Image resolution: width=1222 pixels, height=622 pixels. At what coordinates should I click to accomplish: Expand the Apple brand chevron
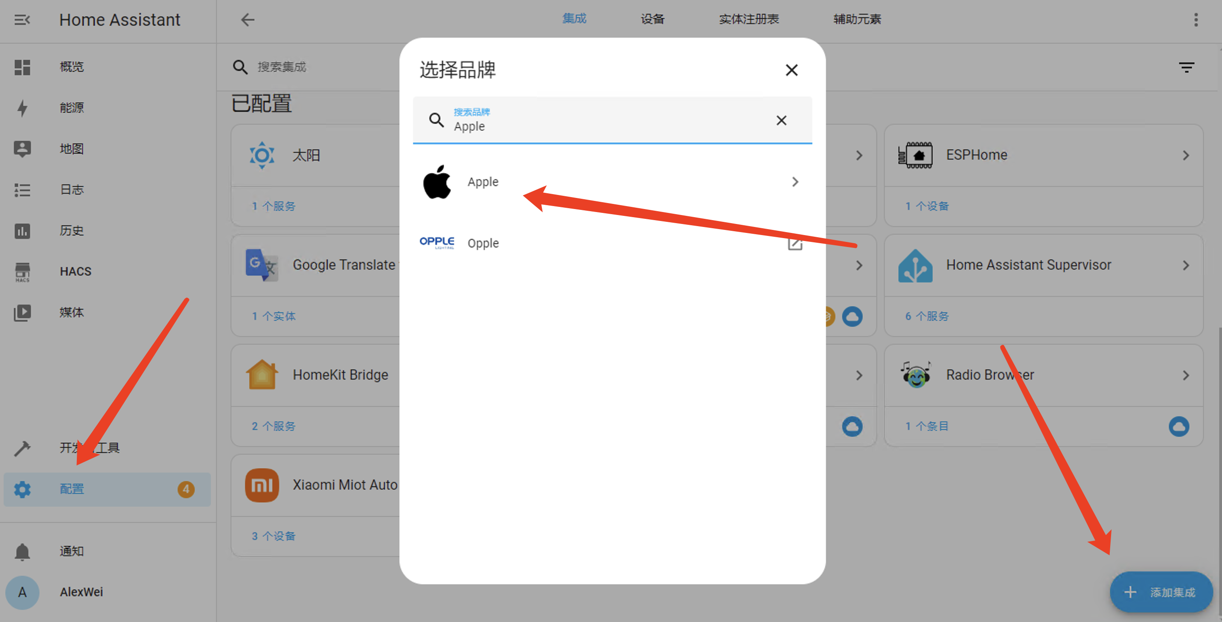(x=795, y=182)
